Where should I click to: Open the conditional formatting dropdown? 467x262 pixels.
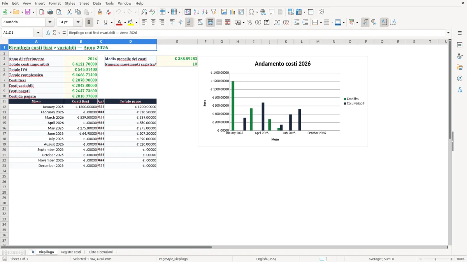point(357,23)
